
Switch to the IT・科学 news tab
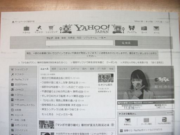(x=102, y=69)
